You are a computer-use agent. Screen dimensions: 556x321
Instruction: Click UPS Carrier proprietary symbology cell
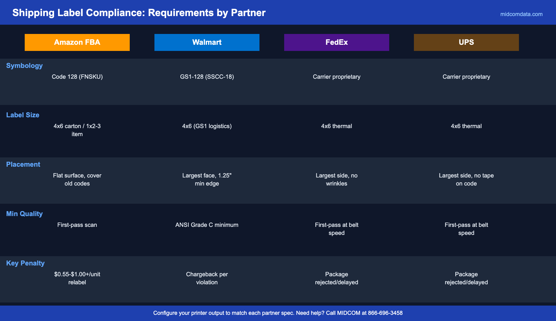point(466,77)
